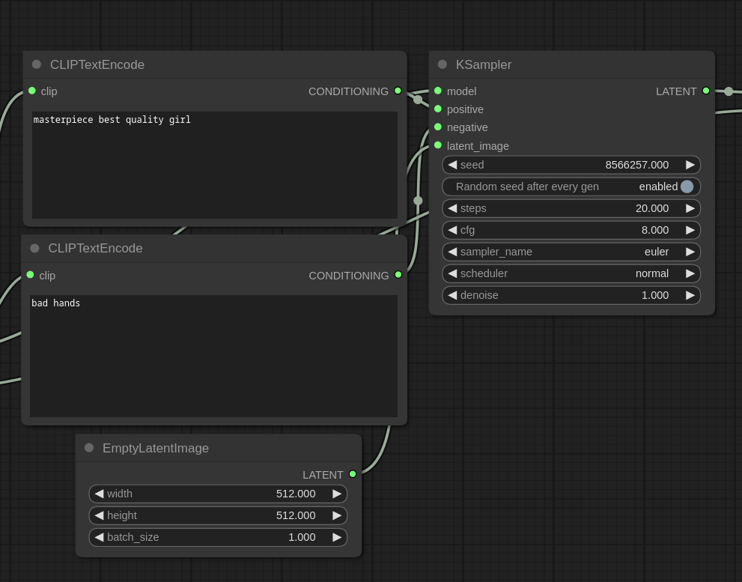Click the latent_image input dot on KSampler

[438, 145]
